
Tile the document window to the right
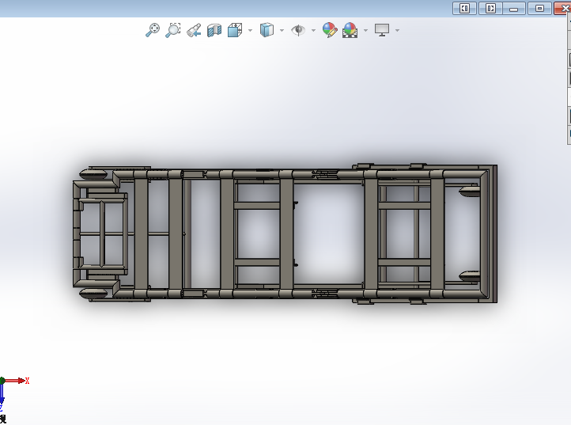(x=490, y=8)
